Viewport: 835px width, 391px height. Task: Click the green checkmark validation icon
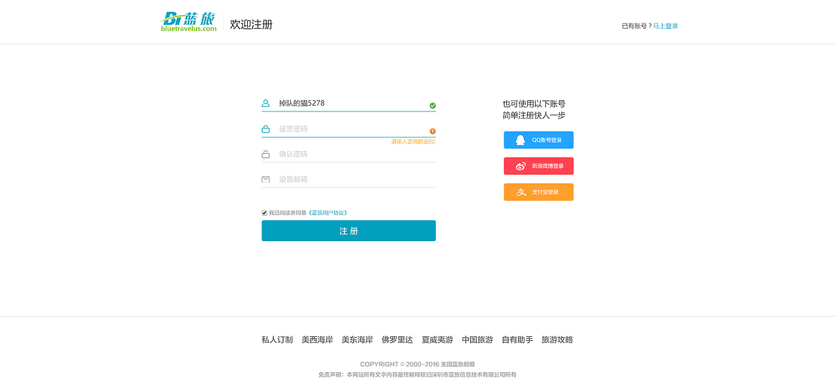433,106
